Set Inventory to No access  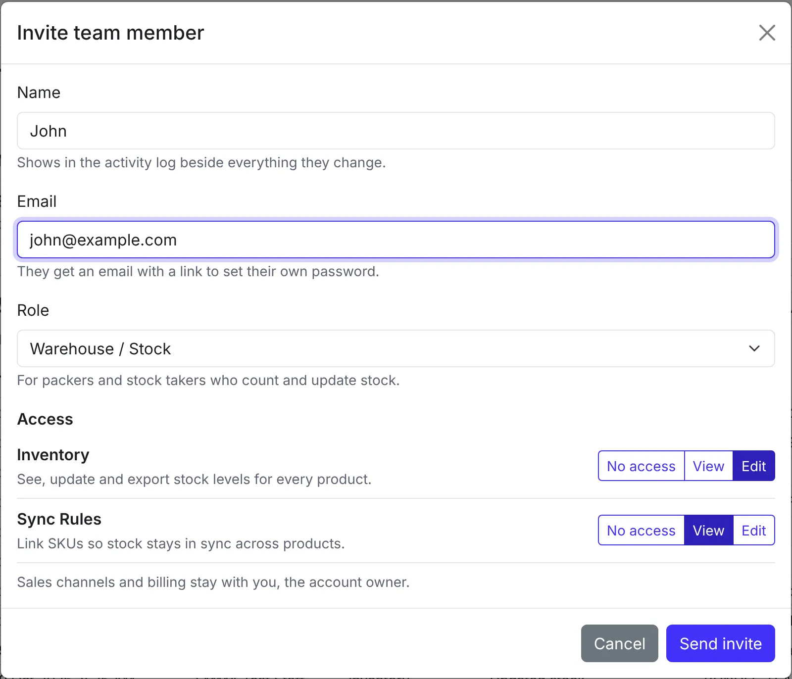641,466
